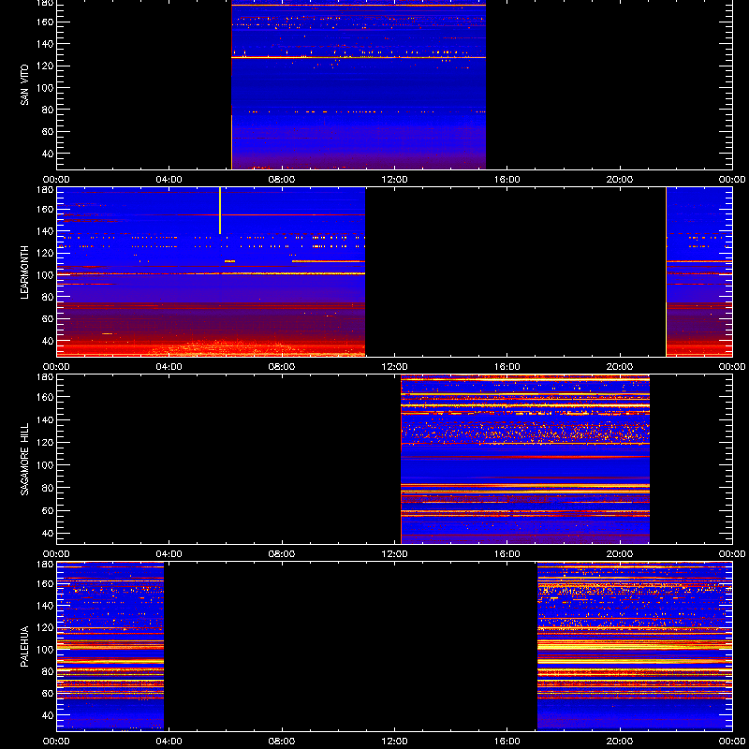The width and height of the screenshot is (749, 749).
Task: Click Palehua evening spectrogram block starting near 17:00
Action: [635, 646]
